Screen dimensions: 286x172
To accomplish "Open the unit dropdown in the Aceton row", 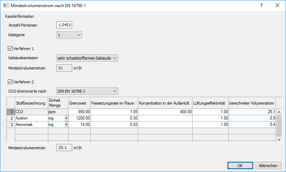I will click(66, 118).
